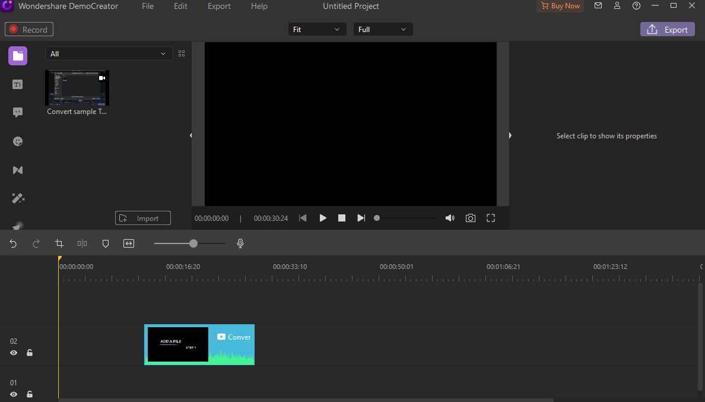This screenshot has height=402, width=705.
Task: Open the Export menu in the menu bar
Action: [219, 6]
